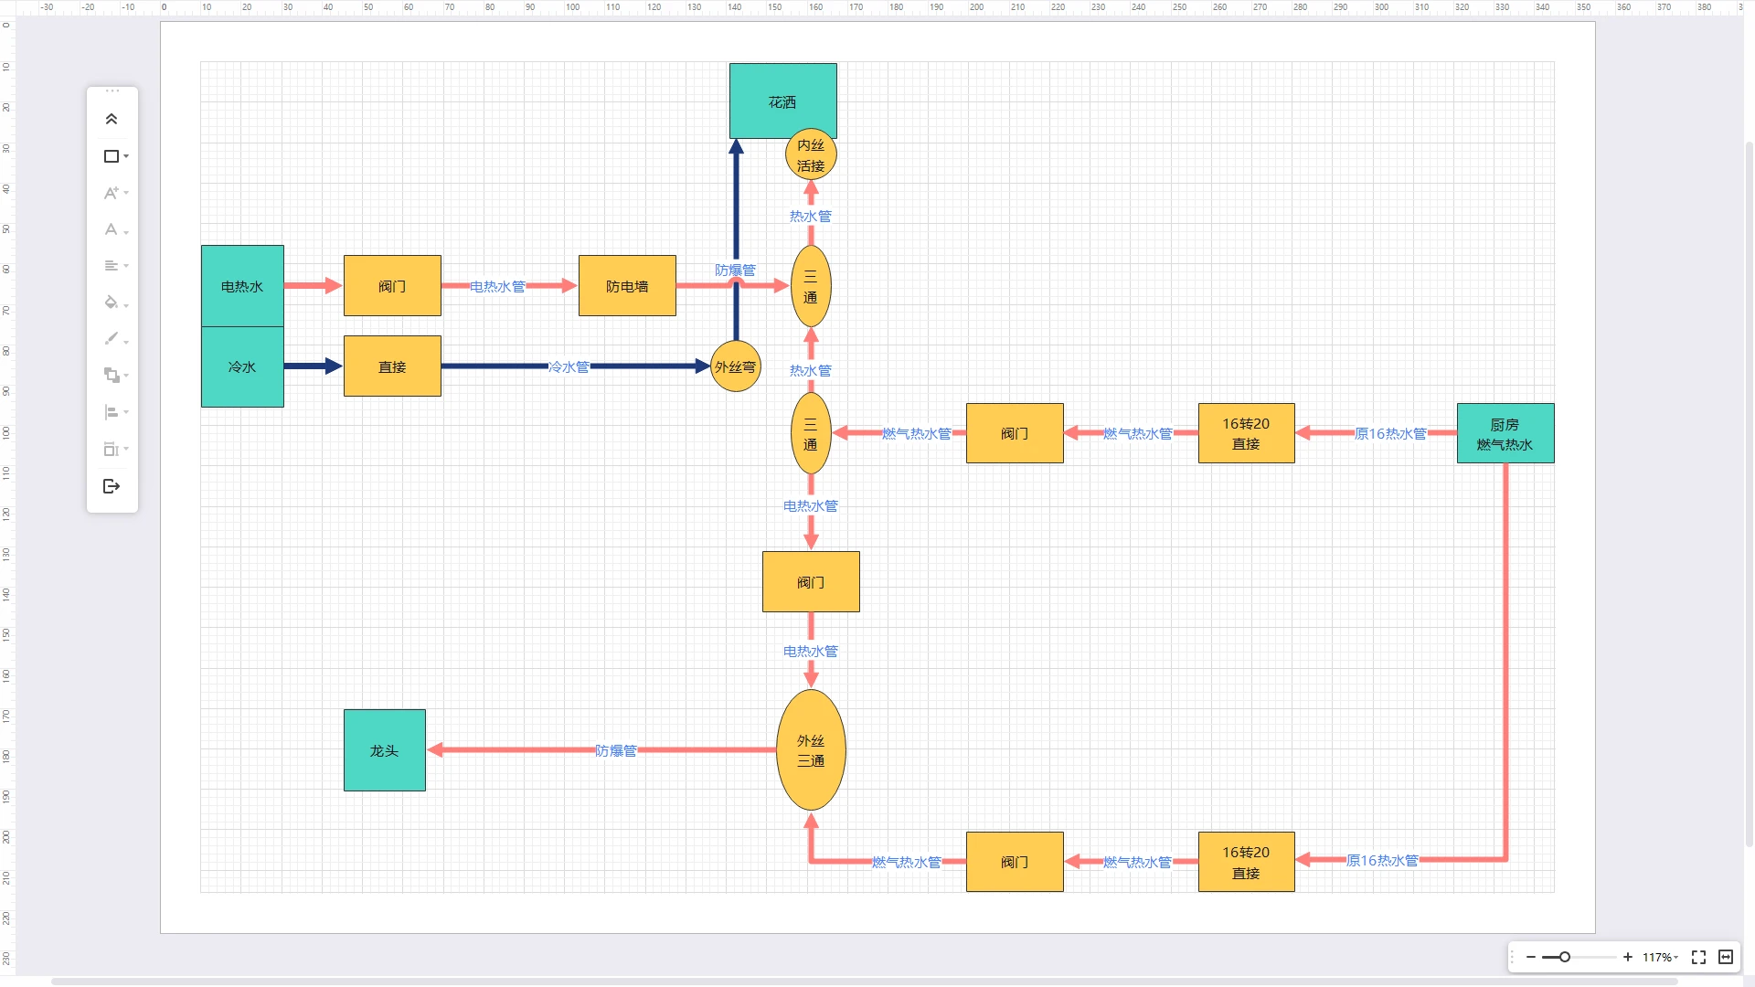
Task: Select the font color tool
Action: [x=111, y=229]
